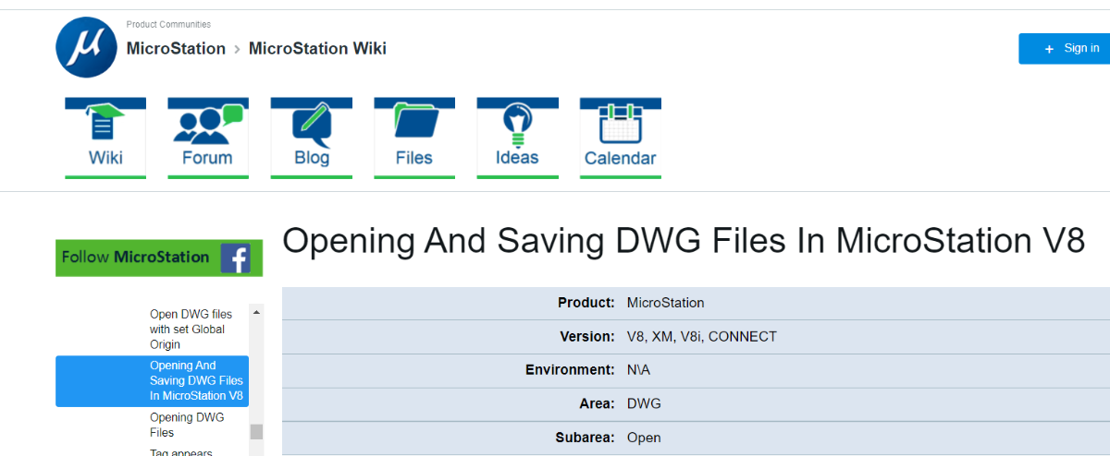Click the Facebook icon in the Follow banner
Viewport: 1110px width, 456px height.
(236, 258)
